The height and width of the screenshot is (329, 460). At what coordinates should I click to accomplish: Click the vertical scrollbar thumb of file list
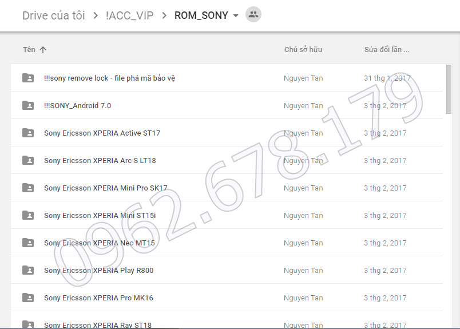pyautogui.click(x=449, y=89)
